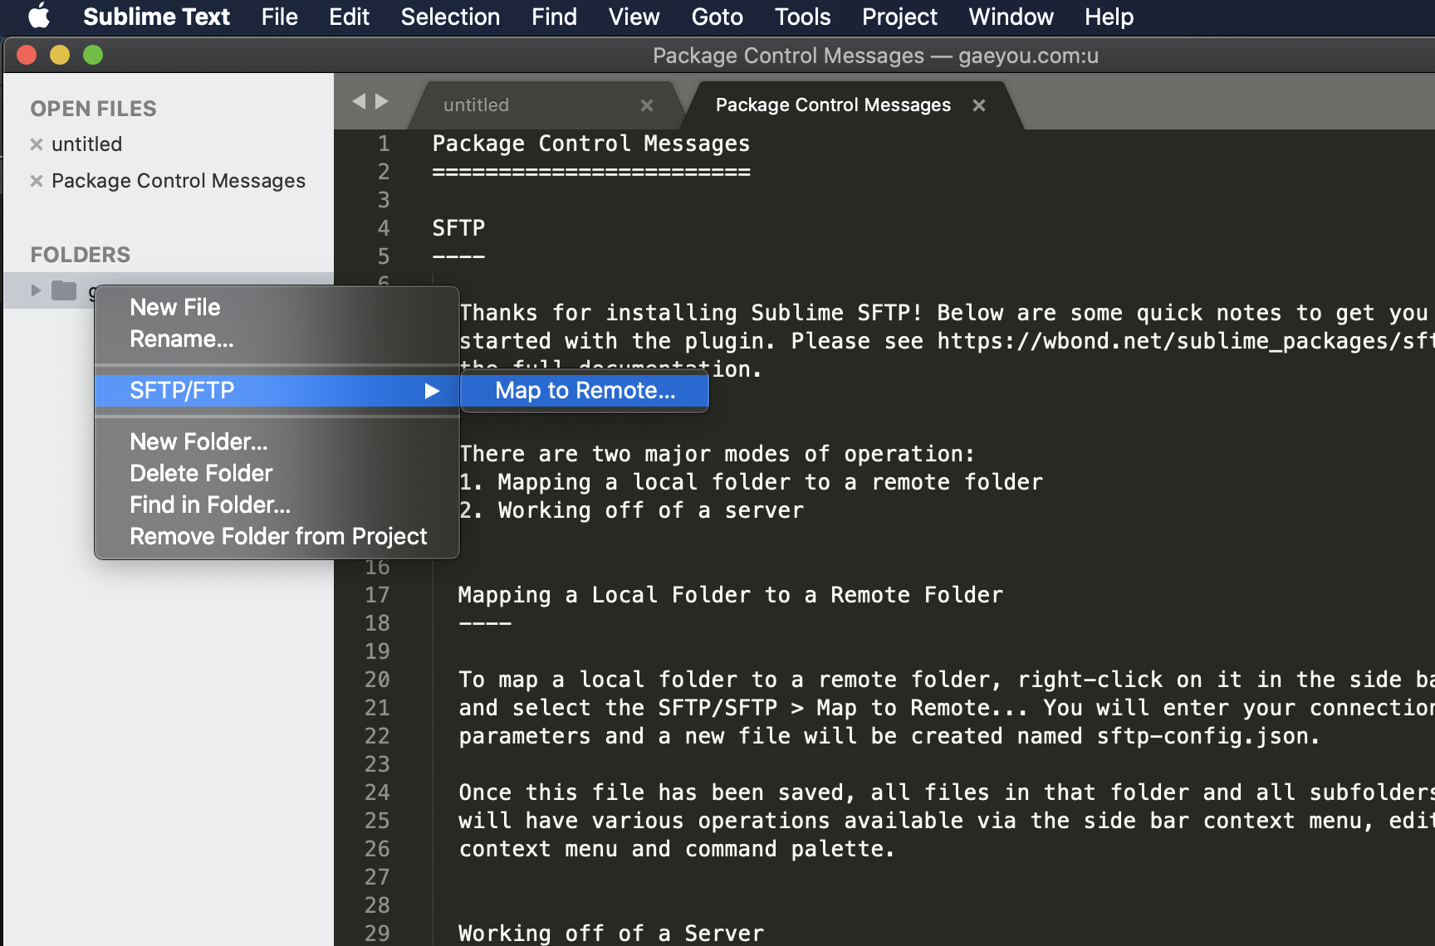
Task: Open the View menu
Action: [x=634, y=17]
